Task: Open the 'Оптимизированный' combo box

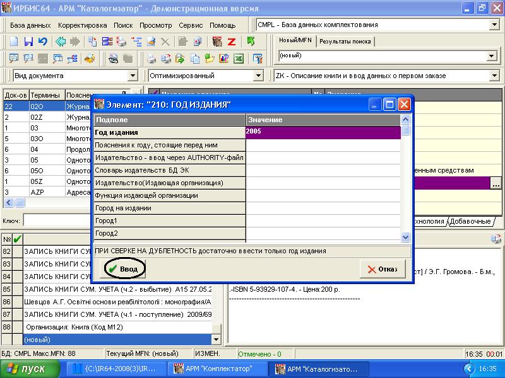Action: click(257, 76)
